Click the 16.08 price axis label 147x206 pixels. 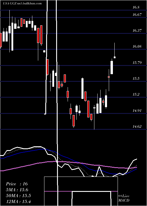click(137, 46)
